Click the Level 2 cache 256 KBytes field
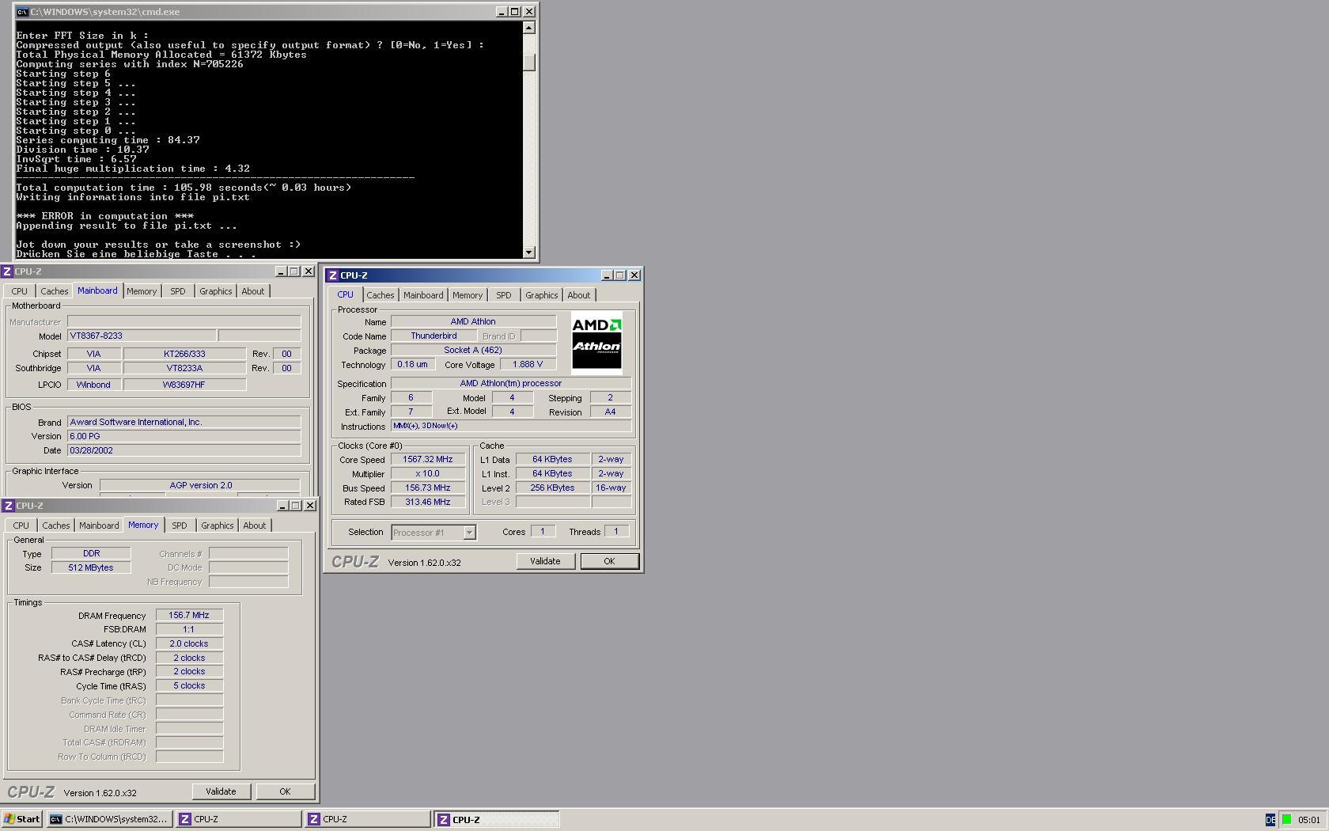Image resolution: width=1329 pixels, height=831 pixels. coord(553,488)
